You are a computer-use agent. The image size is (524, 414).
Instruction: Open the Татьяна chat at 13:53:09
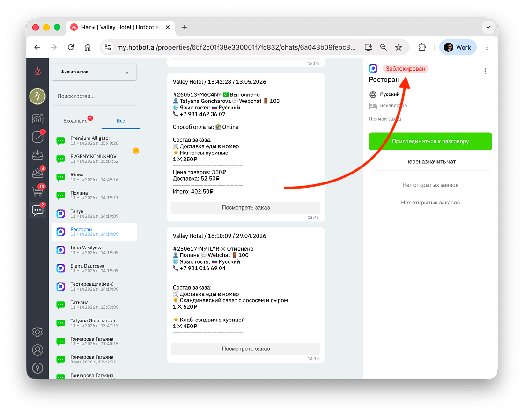click(94, 305)
